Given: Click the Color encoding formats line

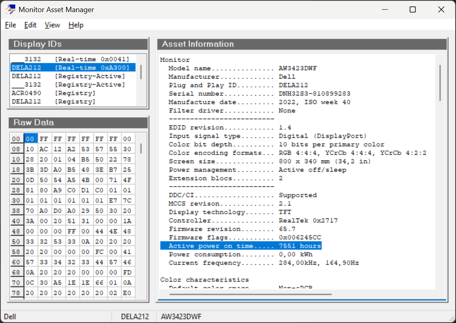Looking at the screenshot, I should [x=298, y=153].
